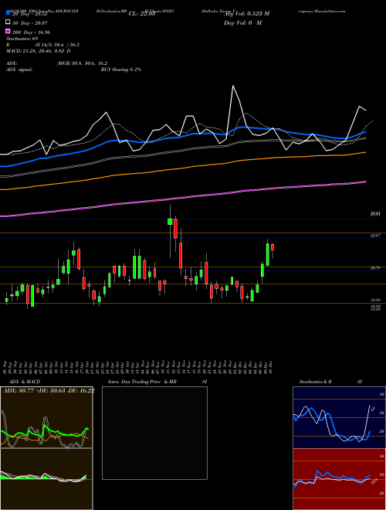Screen dimensions: 386x510
Task: Click the green candlestick at the highest price peak
Action: (170, 222)
